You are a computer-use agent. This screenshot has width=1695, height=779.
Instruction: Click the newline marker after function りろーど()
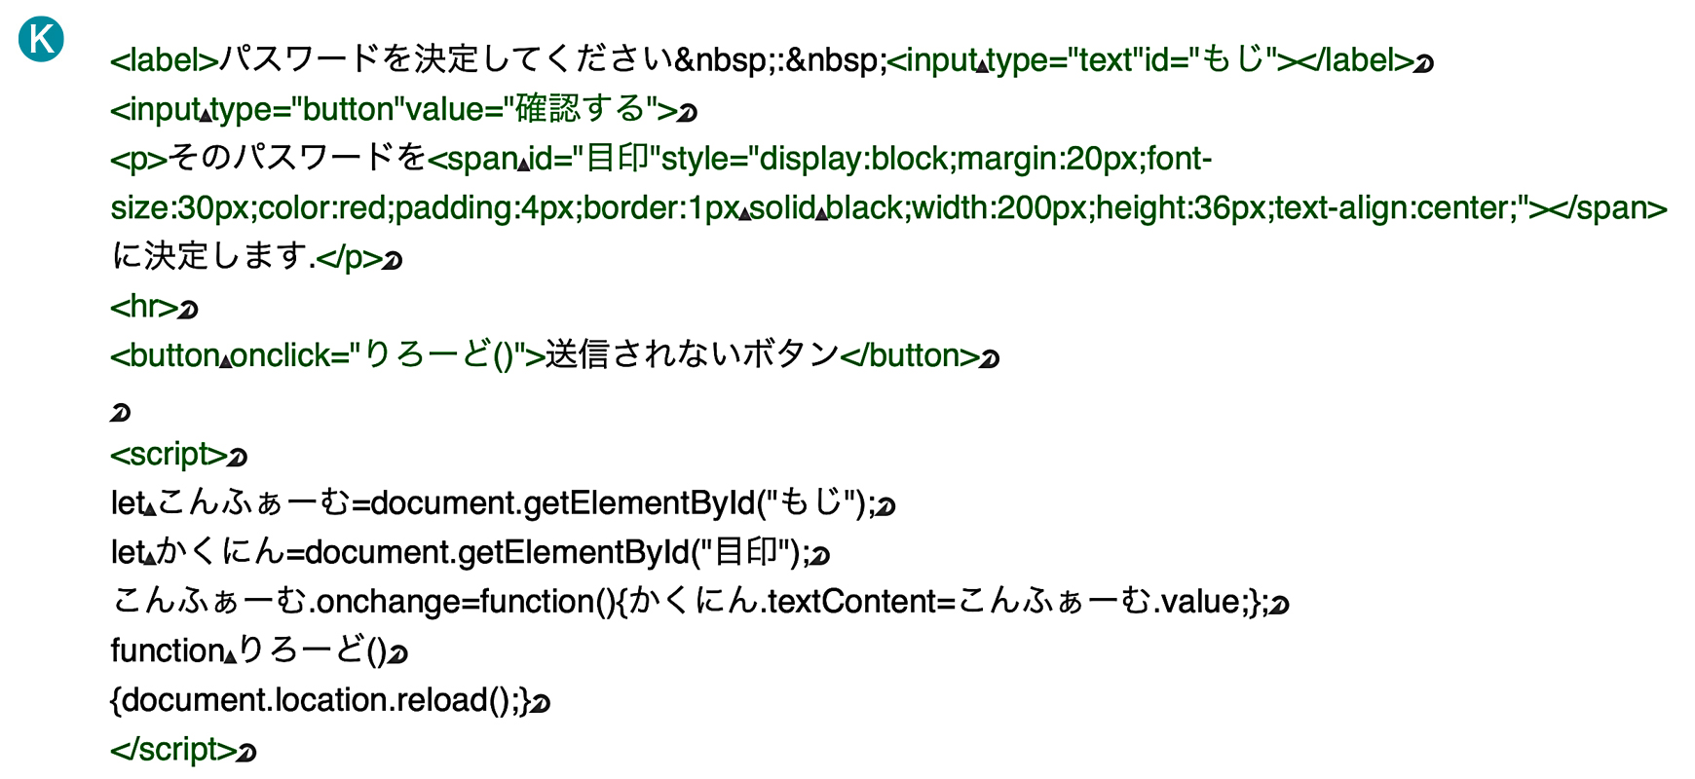[397, 654]
